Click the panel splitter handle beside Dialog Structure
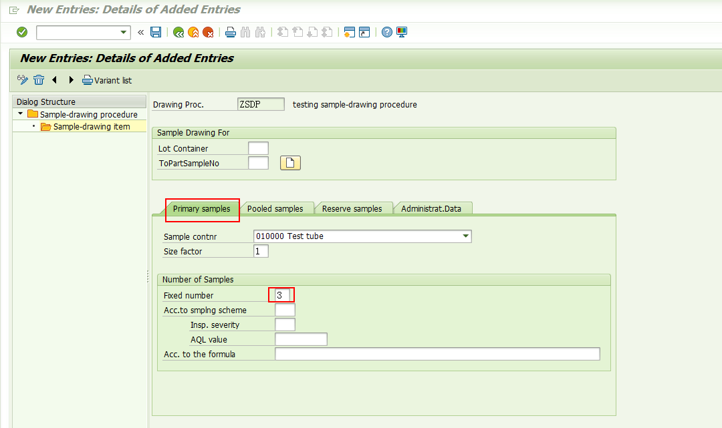This screenshot has width=722, height=428. (x=148, y=276)
